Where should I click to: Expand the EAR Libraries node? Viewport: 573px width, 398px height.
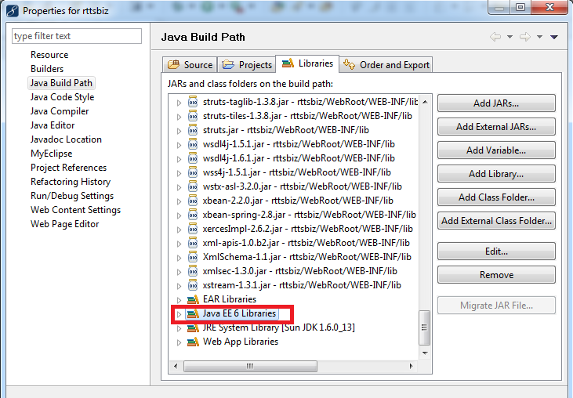179,300
